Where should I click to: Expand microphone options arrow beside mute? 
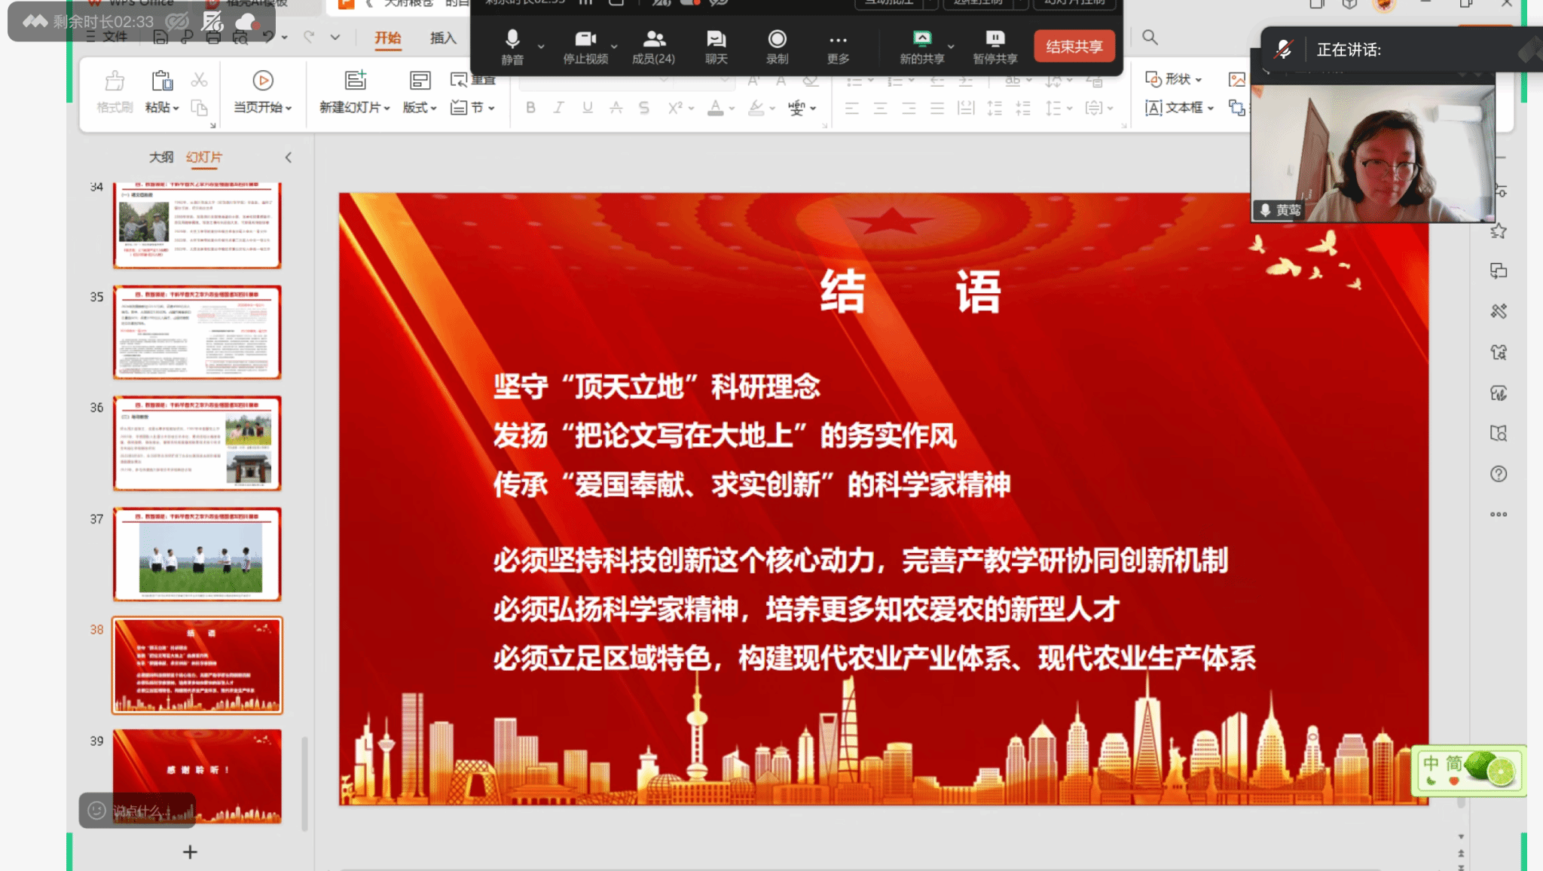tap(541, 47)
